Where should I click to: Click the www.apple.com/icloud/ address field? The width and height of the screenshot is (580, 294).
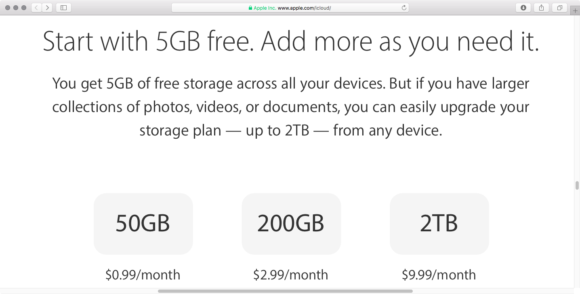[305, 8]
